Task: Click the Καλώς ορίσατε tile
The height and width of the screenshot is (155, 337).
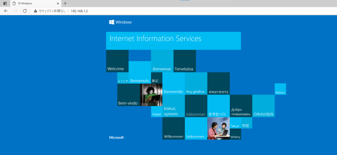Action: [x=173, y=106]
